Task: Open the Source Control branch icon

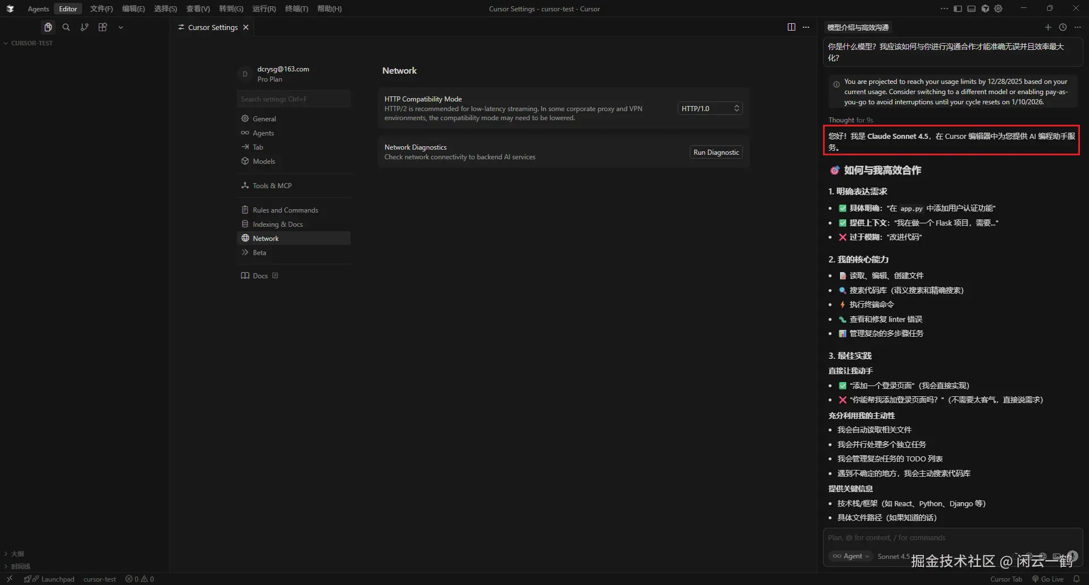Action: [x=85, y=27]
